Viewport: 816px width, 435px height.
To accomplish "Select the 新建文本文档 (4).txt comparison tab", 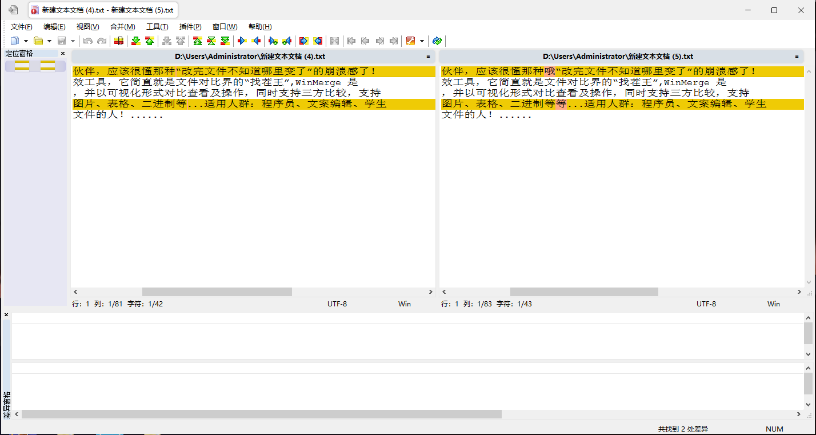I will click(x=103, y=10).
